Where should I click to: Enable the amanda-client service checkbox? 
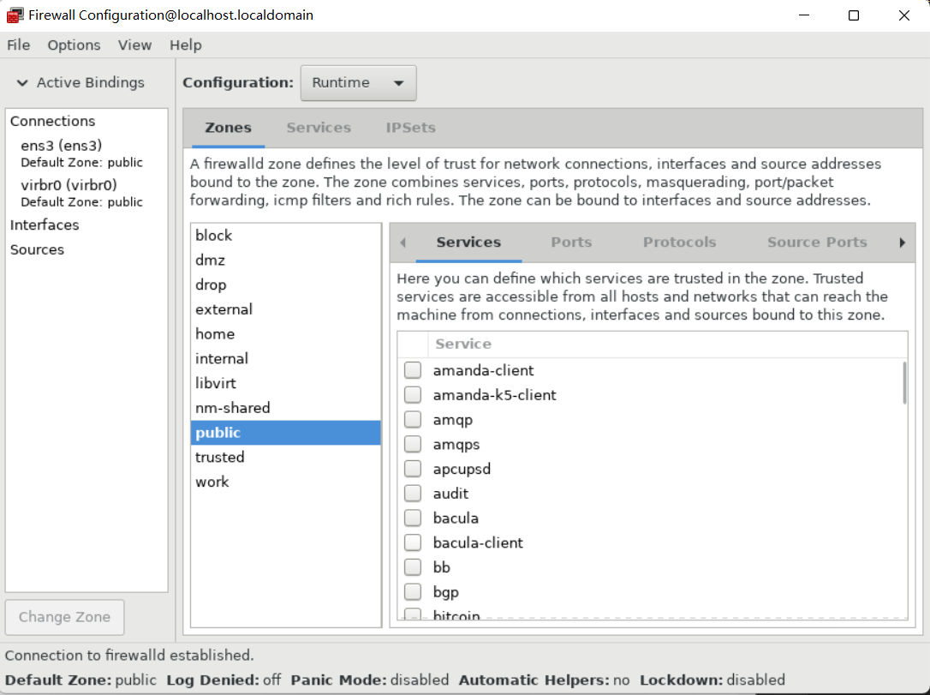[413, 370]
